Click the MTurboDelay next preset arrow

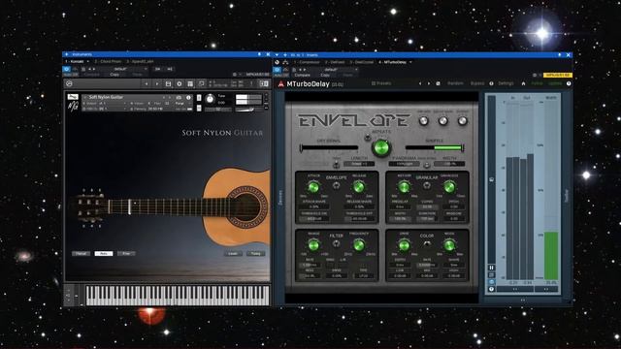pos(429,83)
